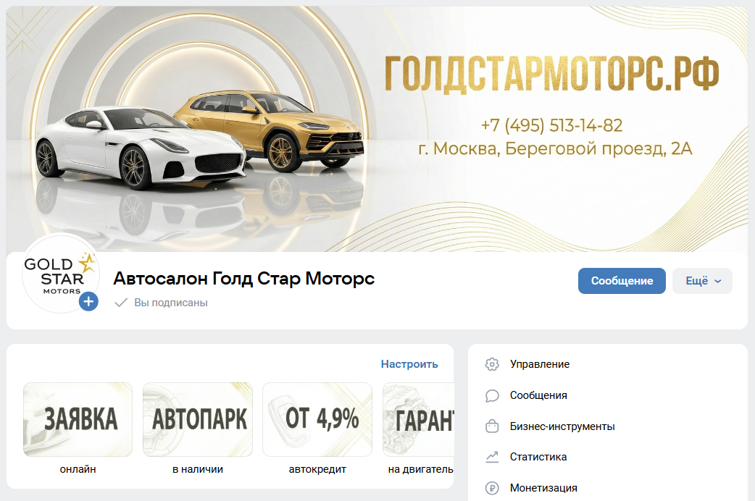Viewport: 755px width, 501px height.
Task: Click the Сообщение button
Action: point(622,281)
